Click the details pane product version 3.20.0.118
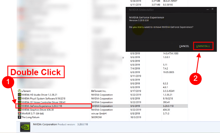Screen dimensions: 220x133 [83, 124]
